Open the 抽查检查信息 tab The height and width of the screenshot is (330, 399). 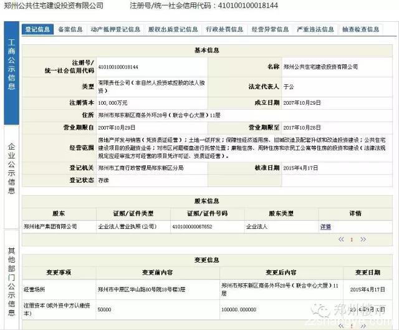click(x=360, y=29)
